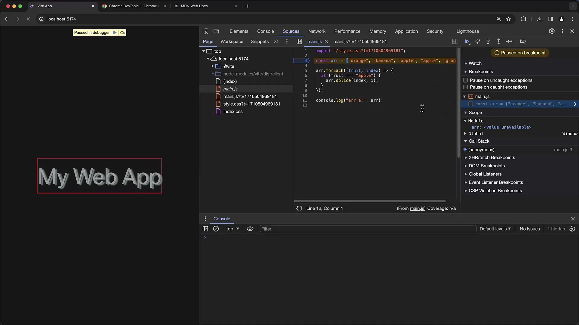Switch to the Network panel tab
Viewport: 579px width, 325px height.
pos(317,31)
